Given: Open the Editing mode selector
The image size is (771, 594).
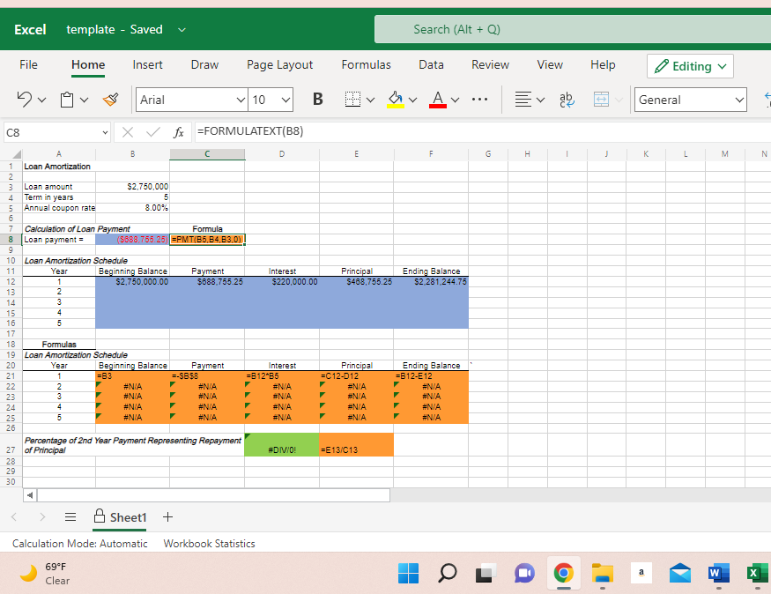Looking at the screenshot, I should coord(690,66).
